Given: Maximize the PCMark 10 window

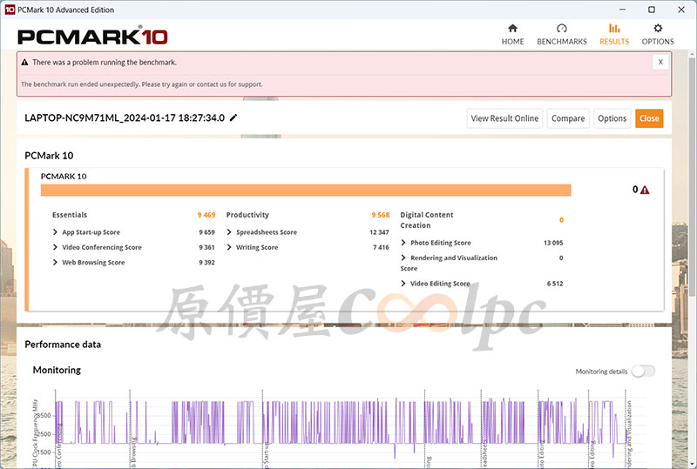Looking at the screenshot, I should point(652,10).
